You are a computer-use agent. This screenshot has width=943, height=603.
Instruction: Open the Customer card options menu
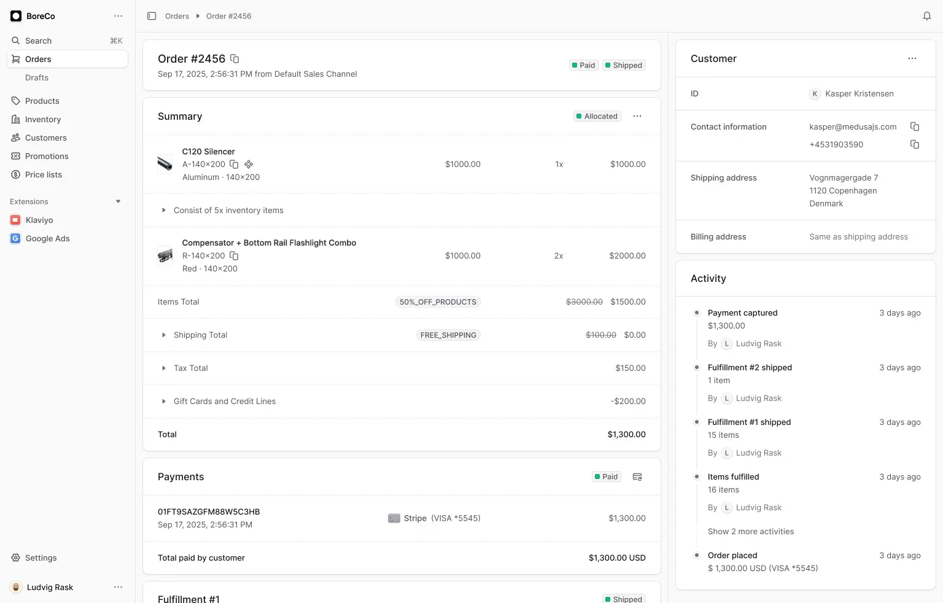point(912,58)
